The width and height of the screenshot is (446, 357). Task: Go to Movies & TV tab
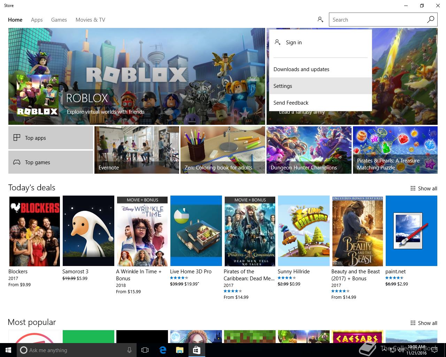click(x=90, y=20)
